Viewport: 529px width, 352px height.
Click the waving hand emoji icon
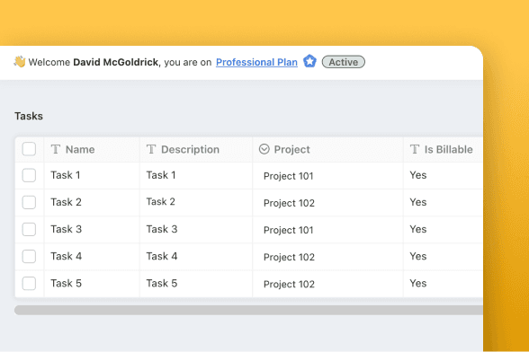click(20, 62)
